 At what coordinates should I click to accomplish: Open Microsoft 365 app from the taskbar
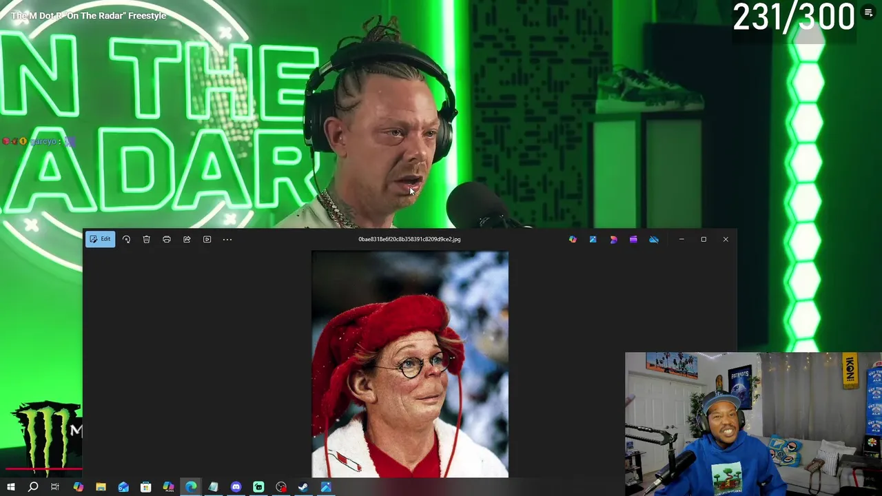point(168,487)
